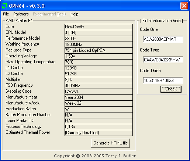Select the Manufacture Week value field
The height and width of the screenshot is (161, 190).
coord(99,103)
